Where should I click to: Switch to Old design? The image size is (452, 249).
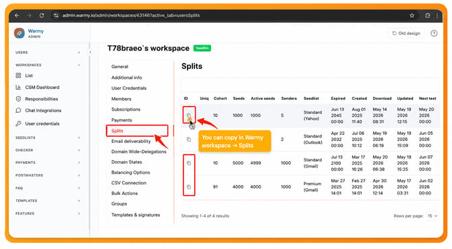pyautogui.click(x=406, y=34)
